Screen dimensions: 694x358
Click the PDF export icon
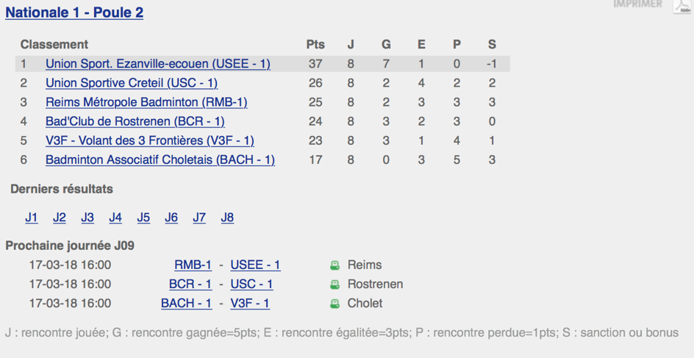pyautogui.click(x=682, y=6)
